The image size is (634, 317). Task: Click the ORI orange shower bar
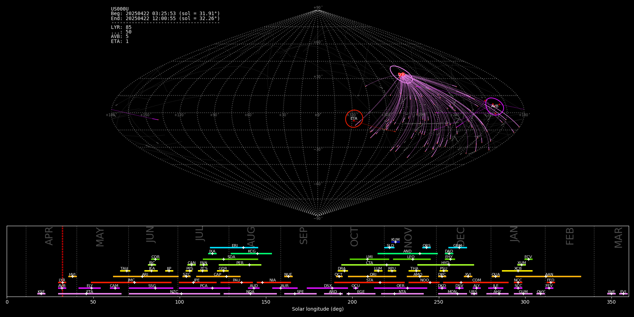pyautogui.click(x=372, y=276)
